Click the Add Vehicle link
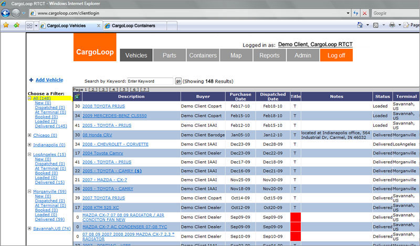Screen dimensions: 420x246 49,80
